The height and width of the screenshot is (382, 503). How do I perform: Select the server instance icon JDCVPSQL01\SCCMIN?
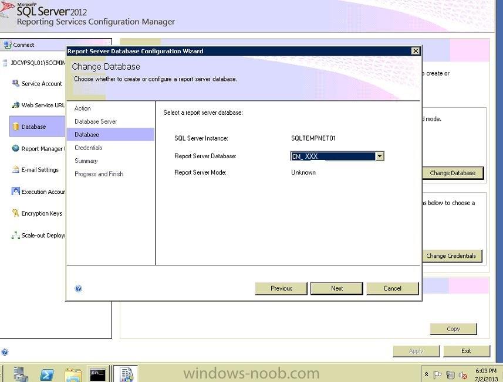5,63
